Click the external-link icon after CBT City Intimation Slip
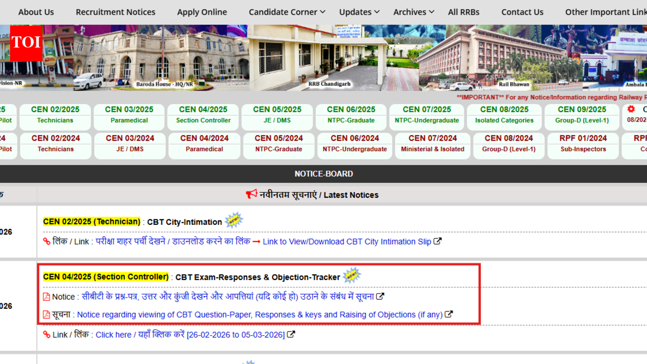 [437, 242]
